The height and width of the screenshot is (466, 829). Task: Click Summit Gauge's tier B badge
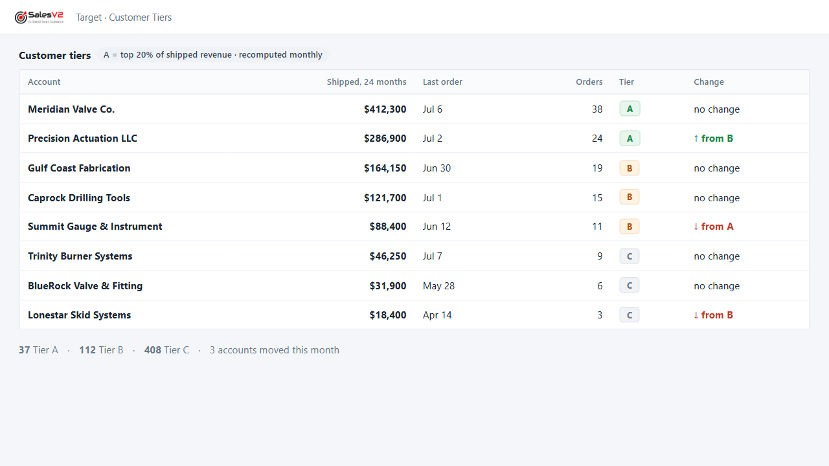tap(630, 227)
